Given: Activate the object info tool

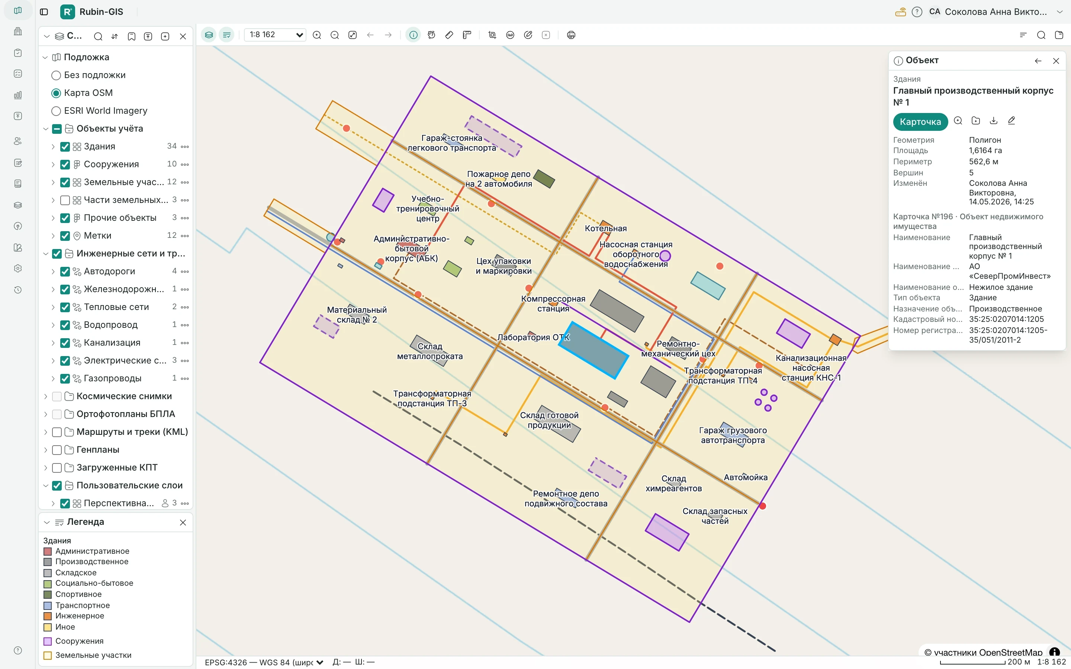Looking at the screenshot, I should pos(414,35).
